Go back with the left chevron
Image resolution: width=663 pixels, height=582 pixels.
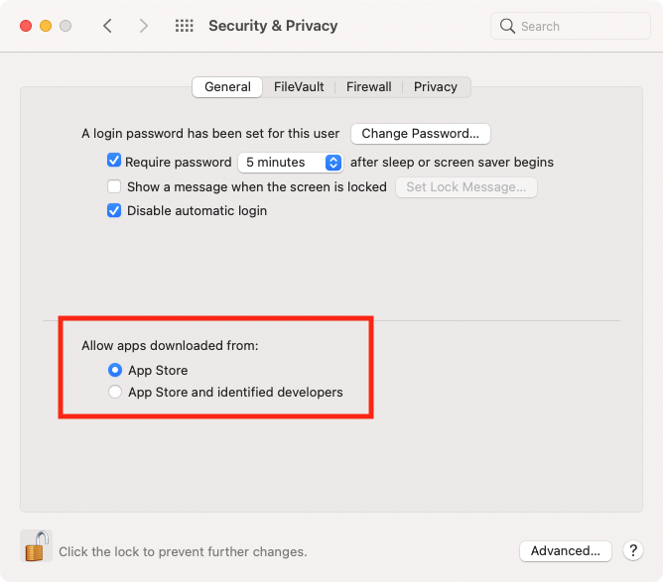tap(107, 26)
